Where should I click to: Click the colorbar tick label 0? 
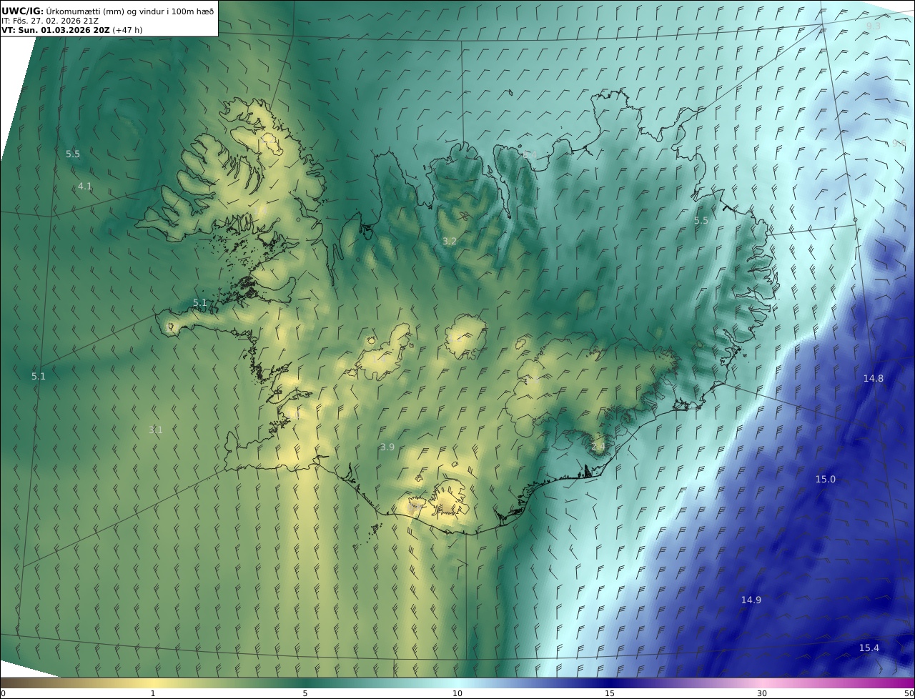3,693
